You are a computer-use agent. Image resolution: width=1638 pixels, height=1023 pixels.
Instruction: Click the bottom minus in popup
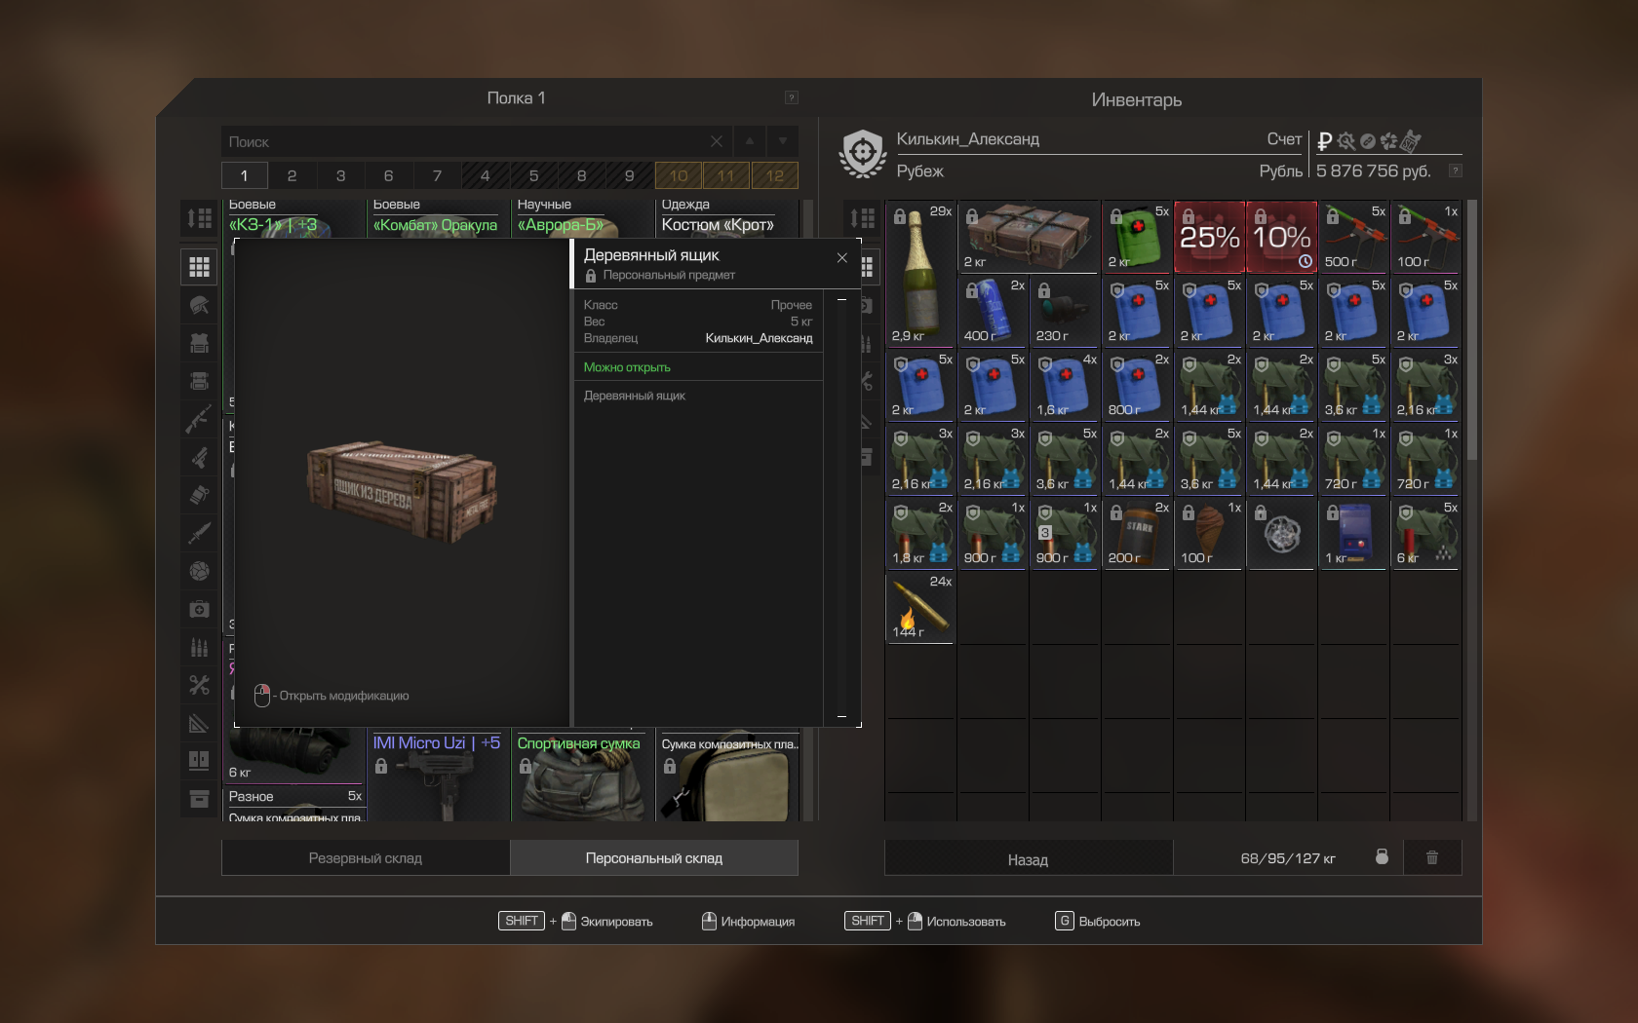(841, 716)
